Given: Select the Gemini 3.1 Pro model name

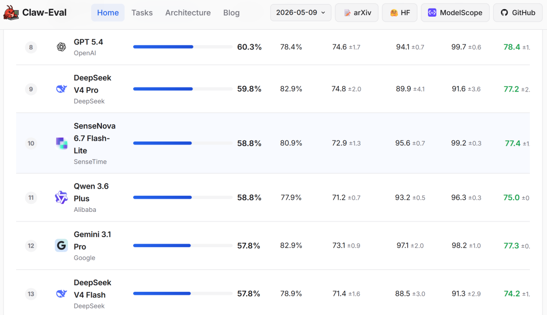Looking at the screenshot, I should point(93,241).
